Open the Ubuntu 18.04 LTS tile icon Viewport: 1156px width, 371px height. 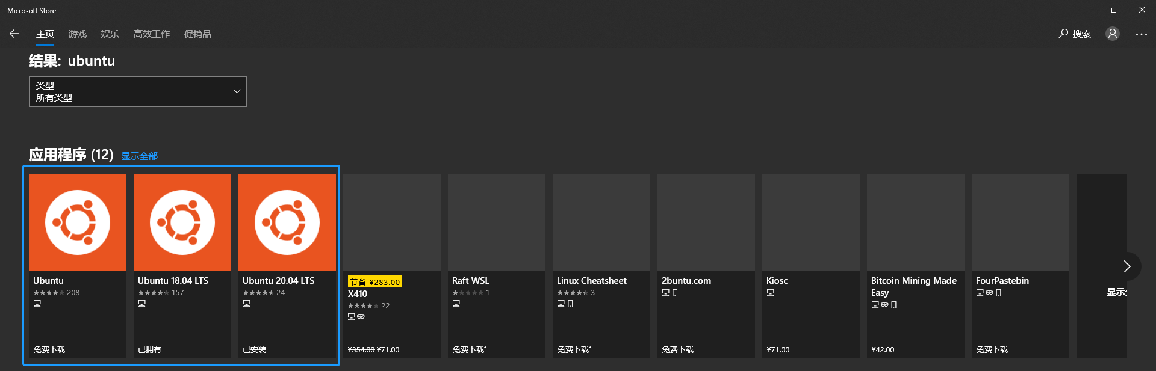coord(182,222)
